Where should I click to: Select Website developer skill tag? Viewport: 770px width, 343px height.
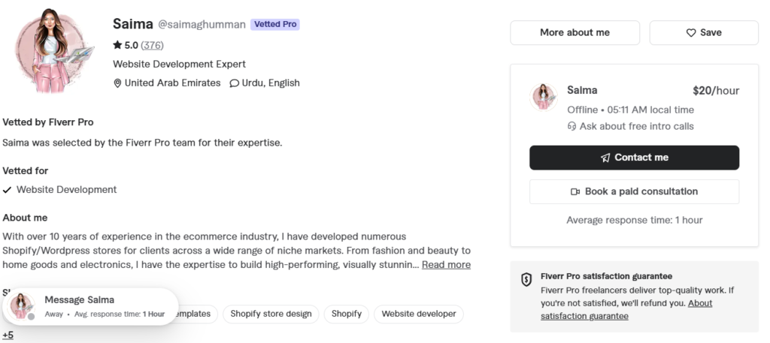pyautogui.click(x=418, y=314)
